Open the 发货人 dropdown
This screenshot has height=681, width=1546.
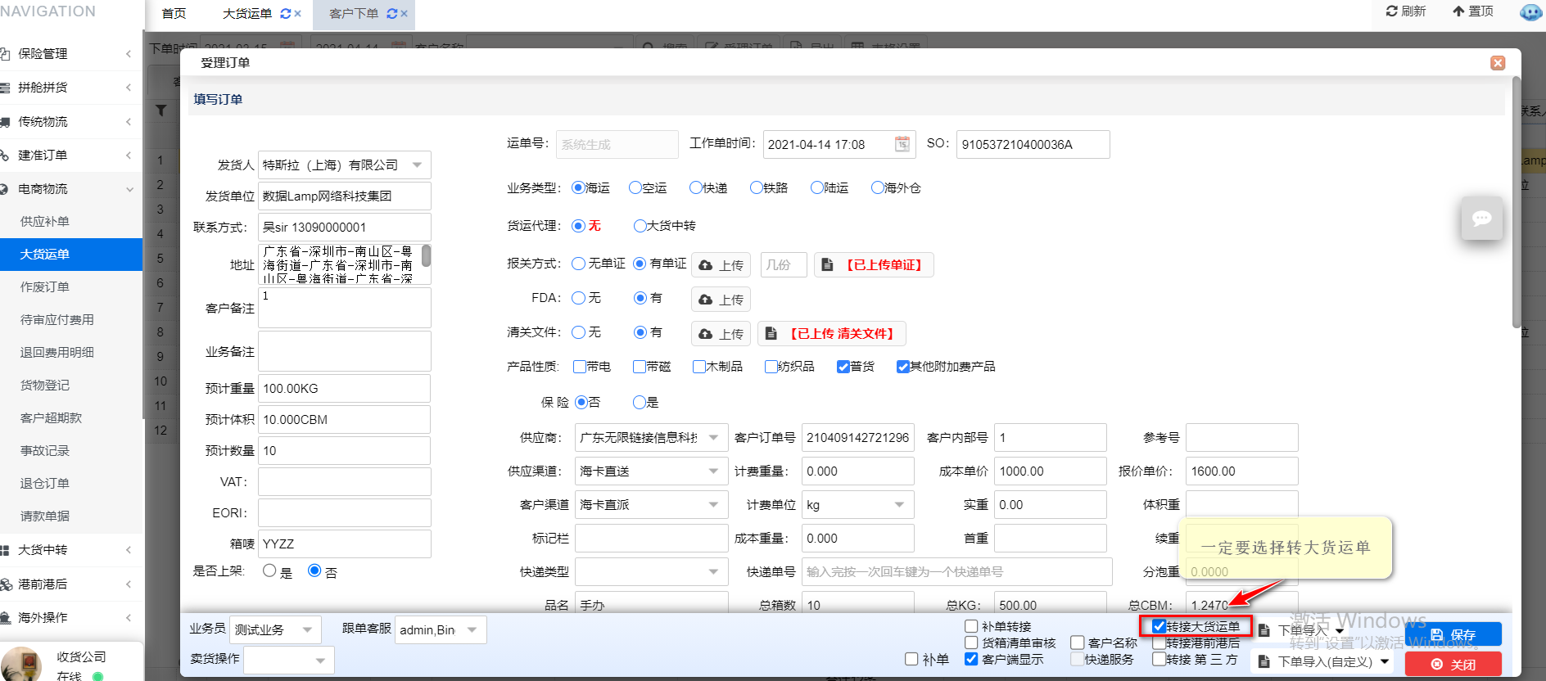point(417,165)
